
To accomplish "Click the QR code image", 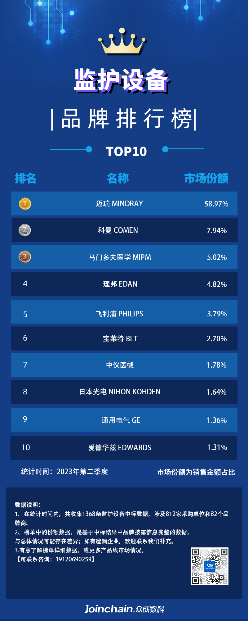I will pyautogui.click(x=210, y=566).
